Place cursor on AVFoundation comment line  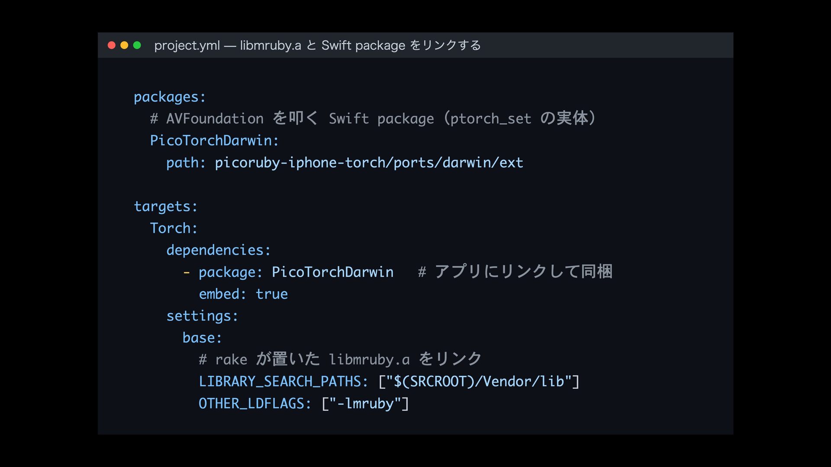coord(373,118)
